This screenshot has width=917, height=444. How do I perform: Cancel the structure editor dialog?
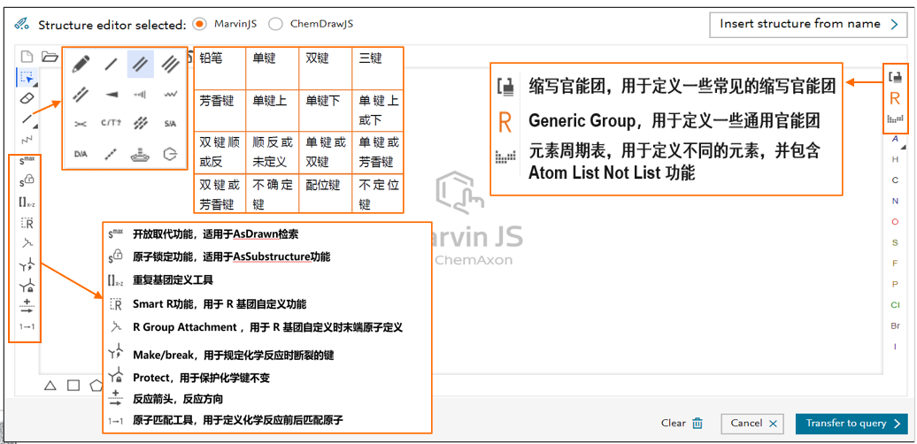coord(752,424)
